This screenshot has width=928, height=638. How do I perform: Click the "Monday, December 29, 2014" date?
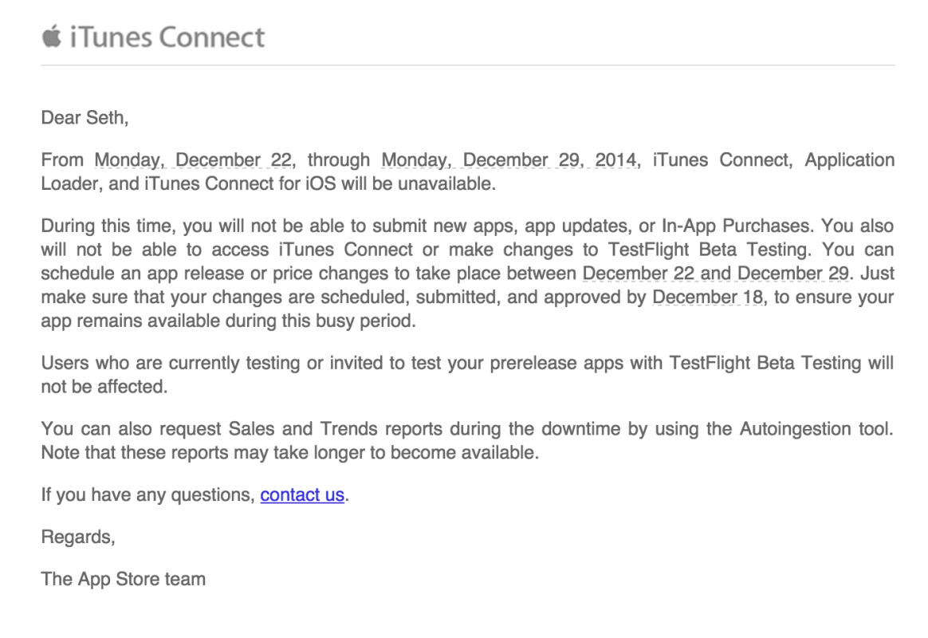click(508, 159)
